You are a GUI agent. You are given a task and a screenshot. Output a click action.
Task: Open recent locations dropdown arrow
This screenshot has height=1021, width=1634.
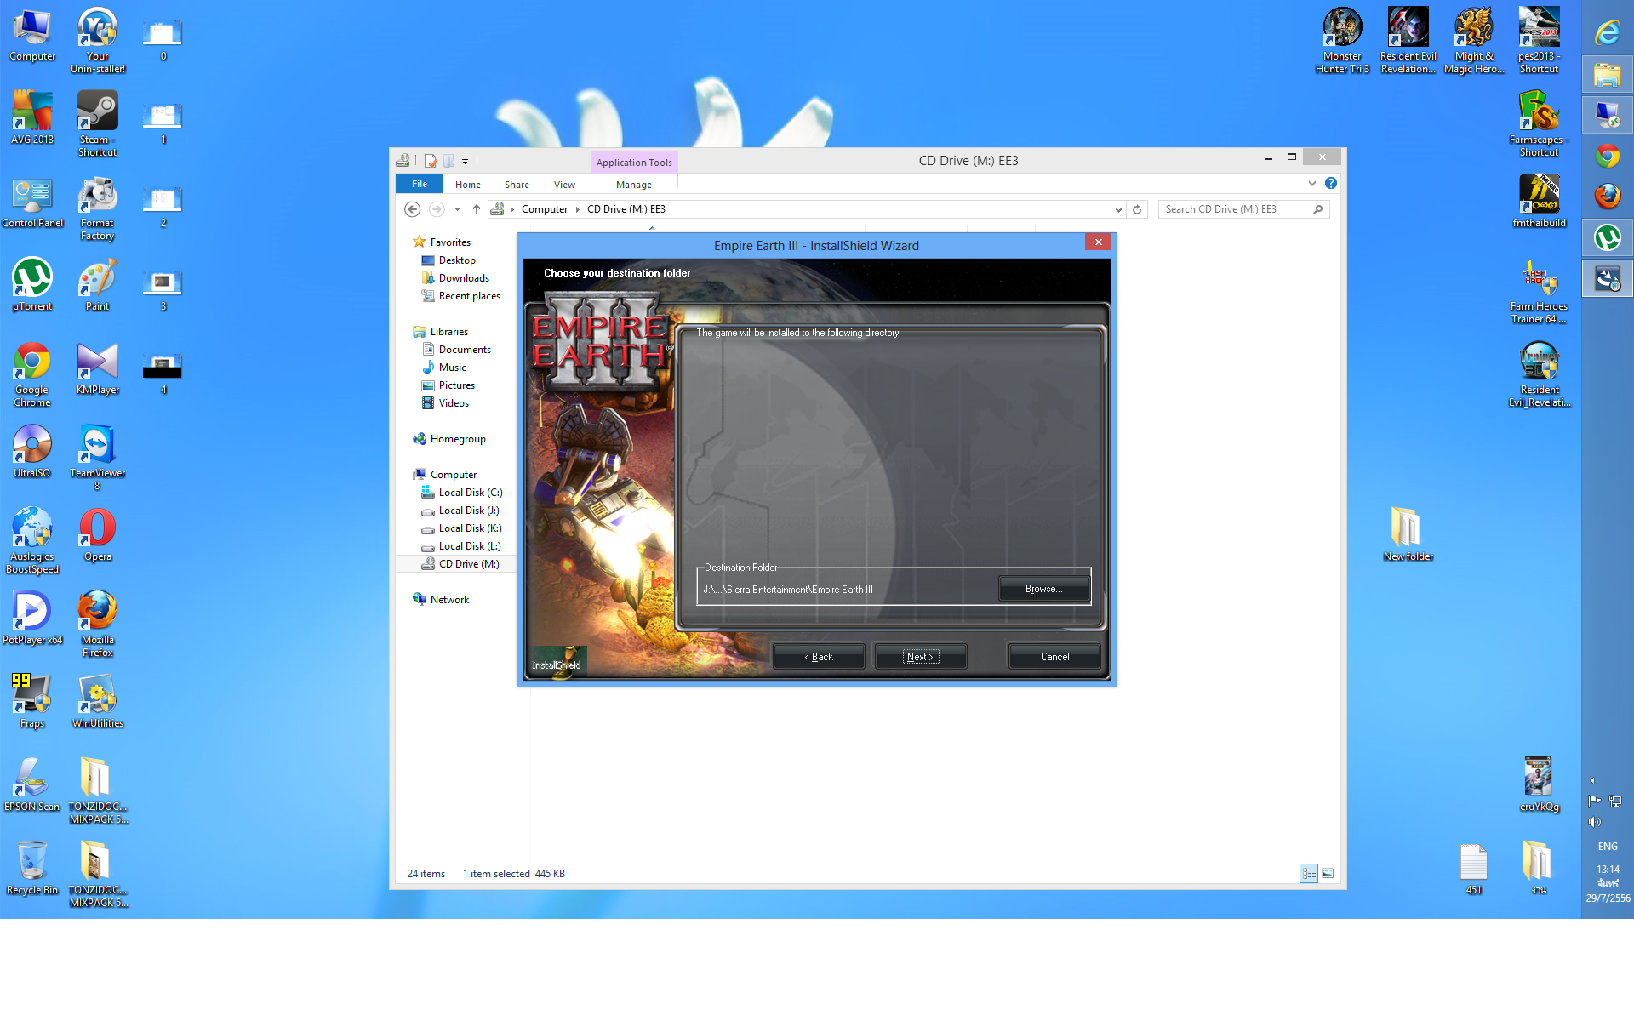[457, 209]
